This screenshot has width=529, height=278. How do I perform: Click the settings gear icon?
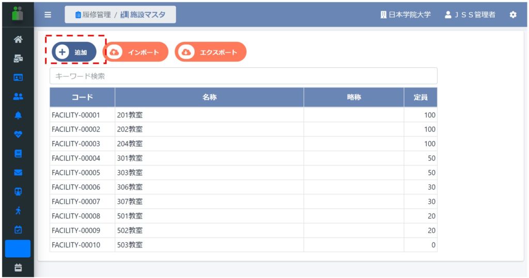[513, 14]
